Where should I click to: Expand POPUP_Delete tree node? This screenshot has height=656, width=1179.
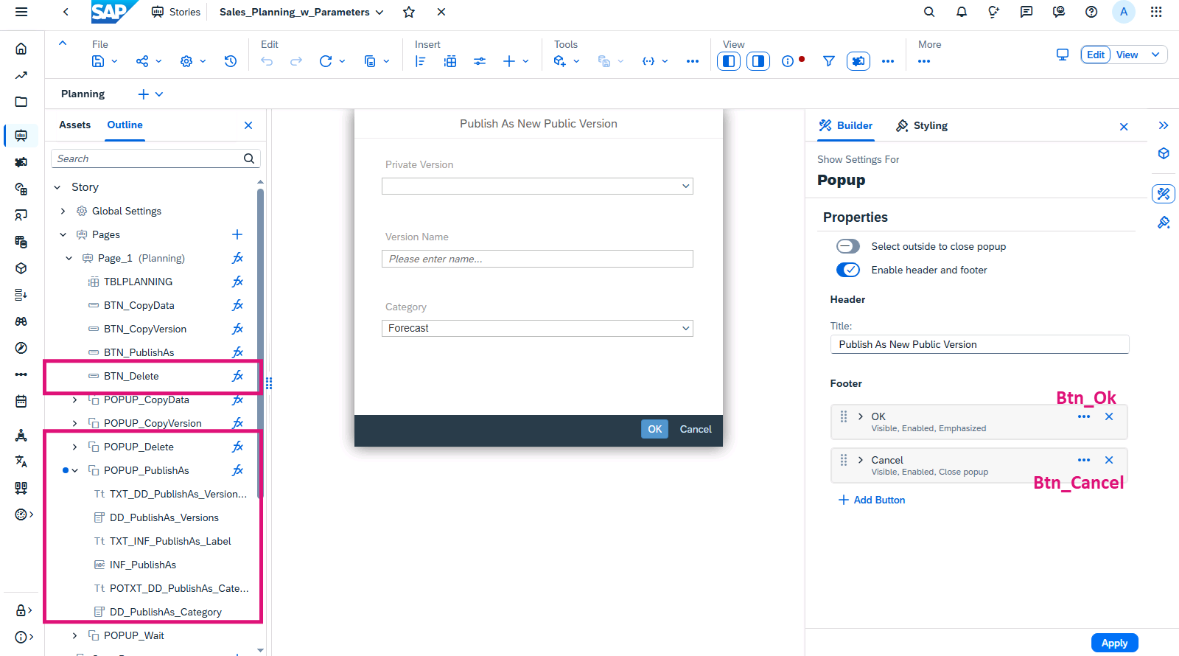click(x=74, y=447)
